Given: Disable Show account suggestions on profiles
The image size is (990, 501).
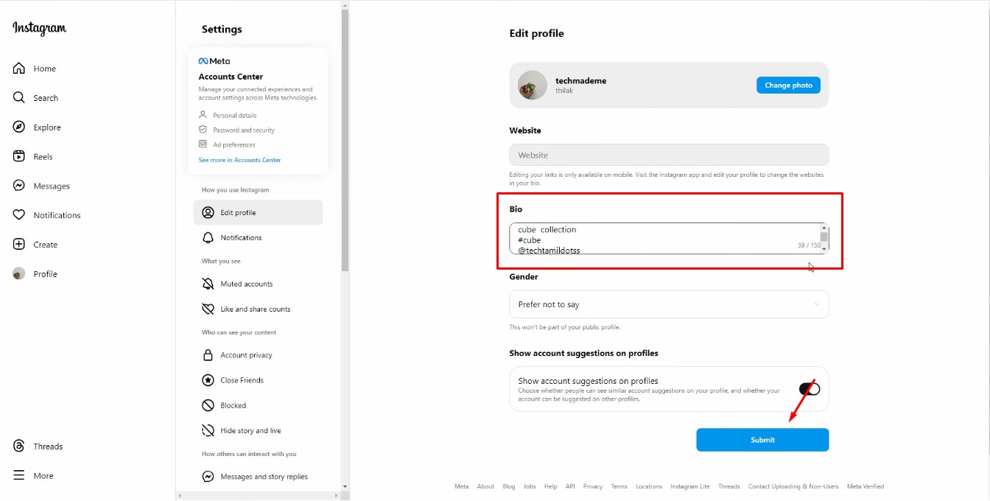Looking at the screenshot, I should click(x=808, y=389).
